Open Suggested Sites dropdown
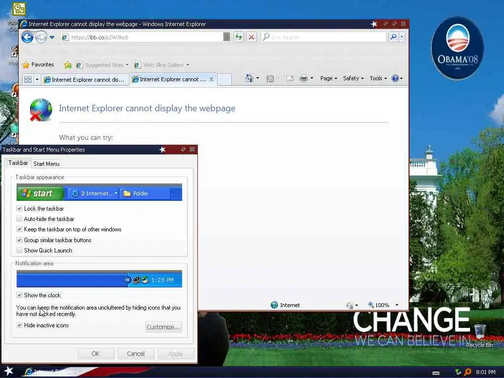 102,65
